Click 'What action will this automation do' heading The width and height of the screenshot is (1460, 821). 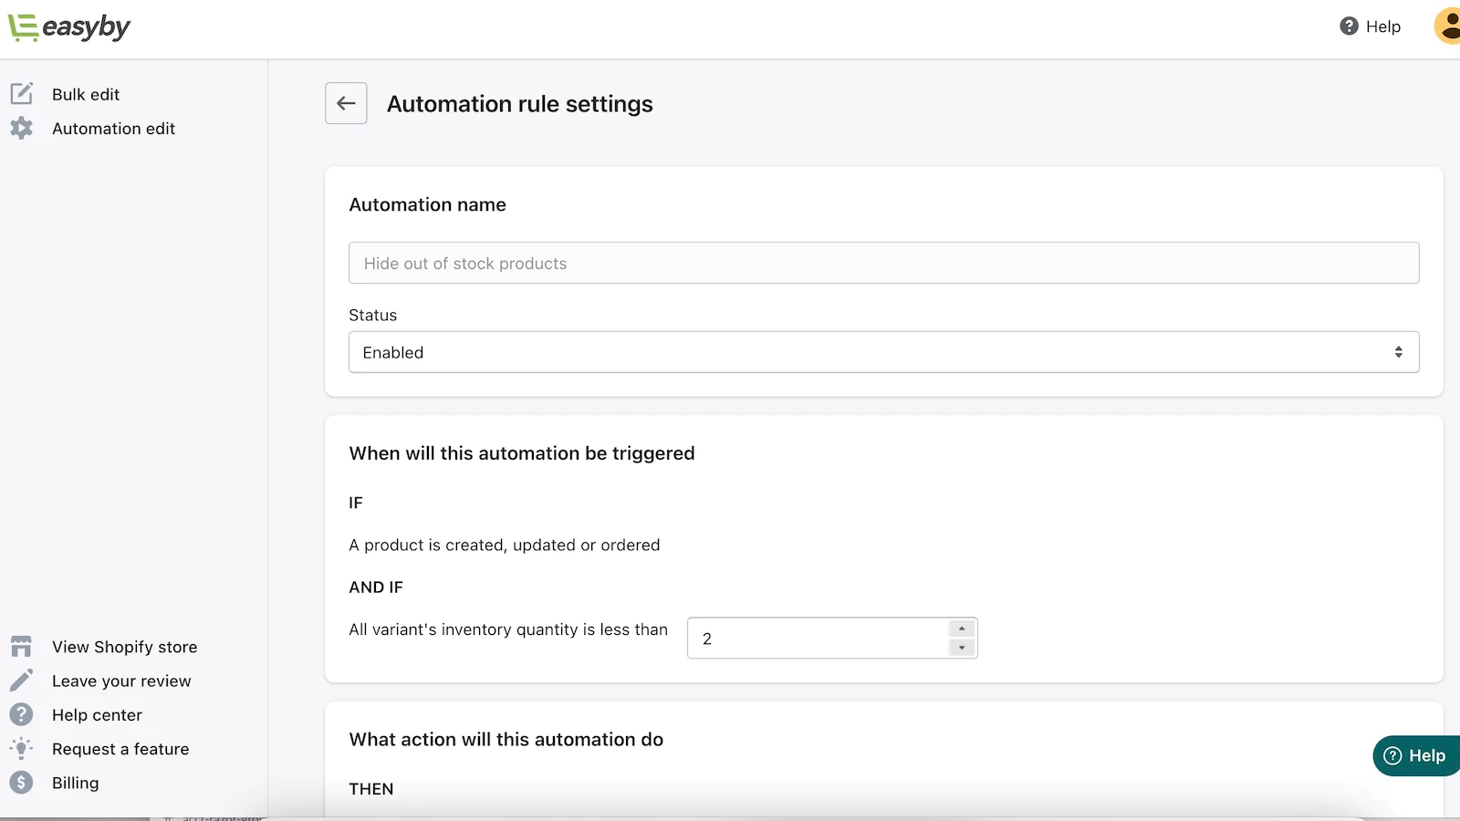pyautogui.click(x=506, y=740)
